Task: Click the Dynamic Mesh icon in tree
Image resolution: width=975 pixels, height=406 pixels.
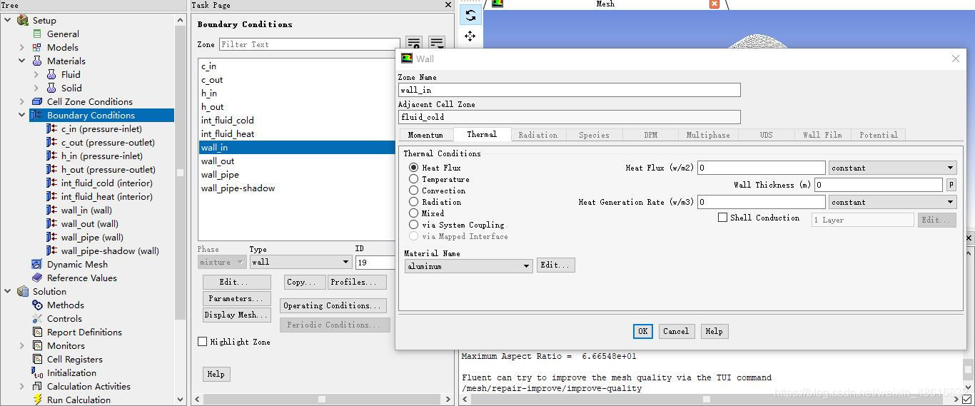Action: coord(37,265)
